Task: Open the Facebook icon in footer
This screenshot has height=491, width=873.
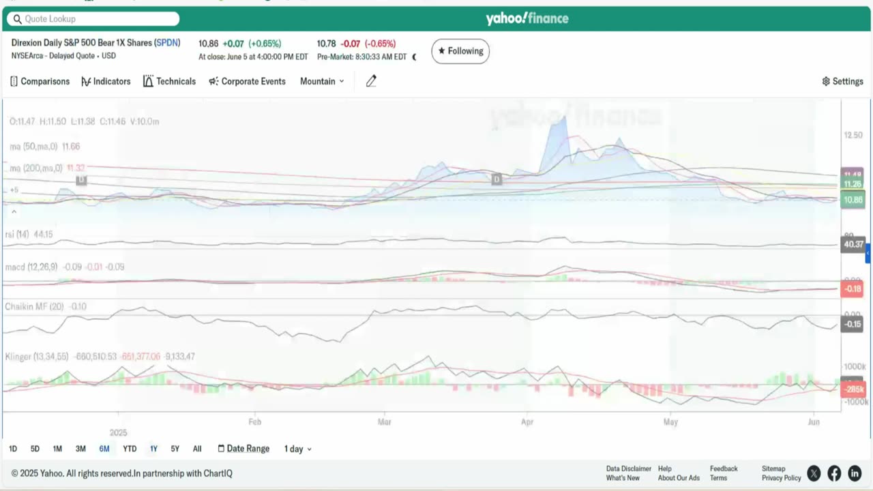Action: [x=834, y=473]
